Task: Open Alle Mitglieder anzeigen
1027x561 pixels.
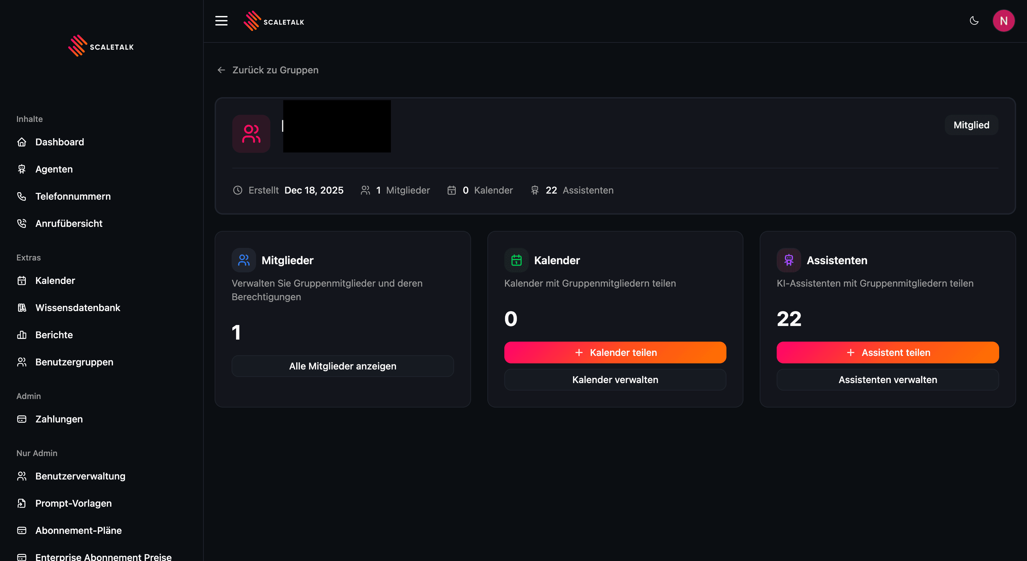Action: click(x=342, y=366)
